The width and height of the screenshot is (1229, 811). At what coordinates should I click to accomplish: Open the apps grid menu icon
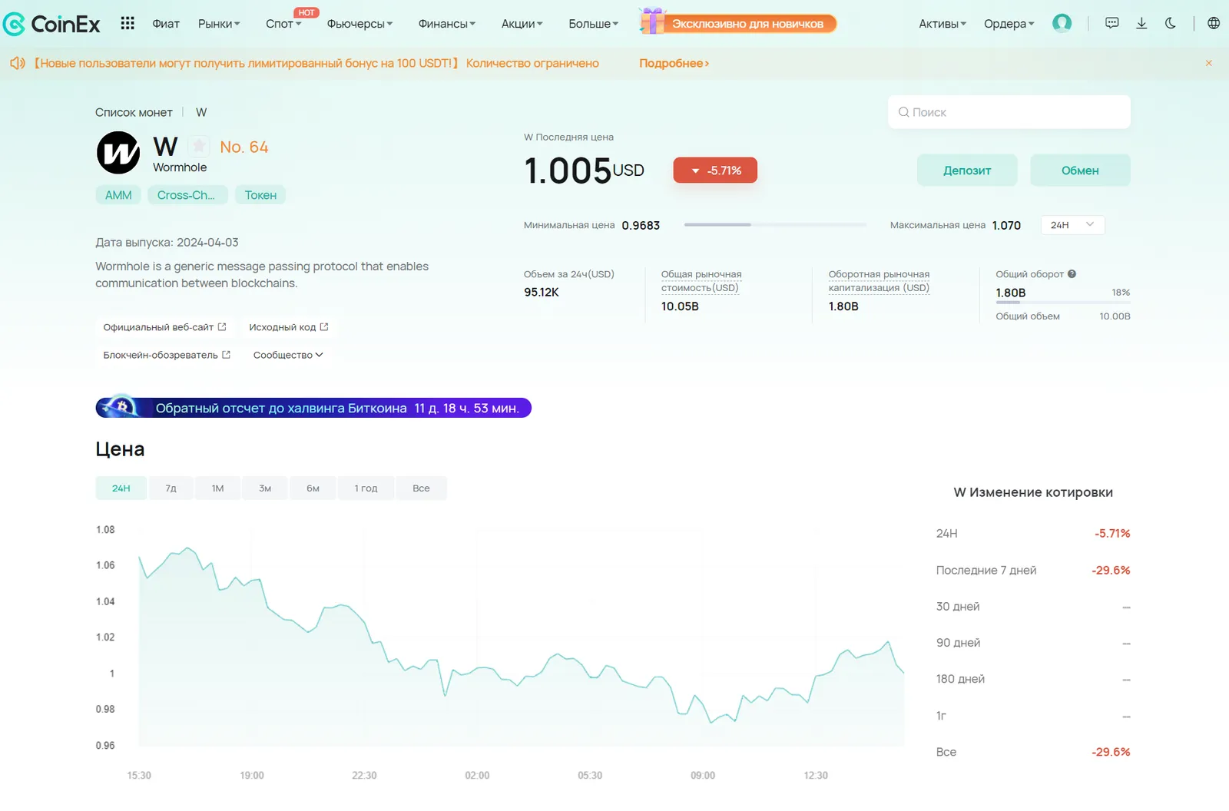tap(128, 23)
